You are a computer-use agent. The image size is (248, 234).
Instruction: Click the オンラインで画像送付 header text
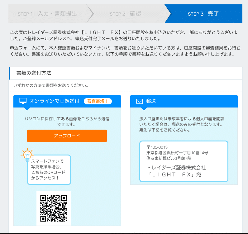click(55, 101)
